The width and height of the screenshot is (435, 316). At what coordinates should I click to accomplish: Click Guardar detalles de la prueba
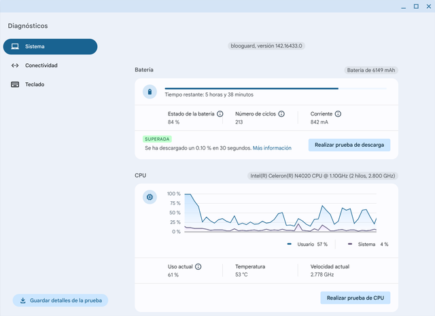point(60,300)
